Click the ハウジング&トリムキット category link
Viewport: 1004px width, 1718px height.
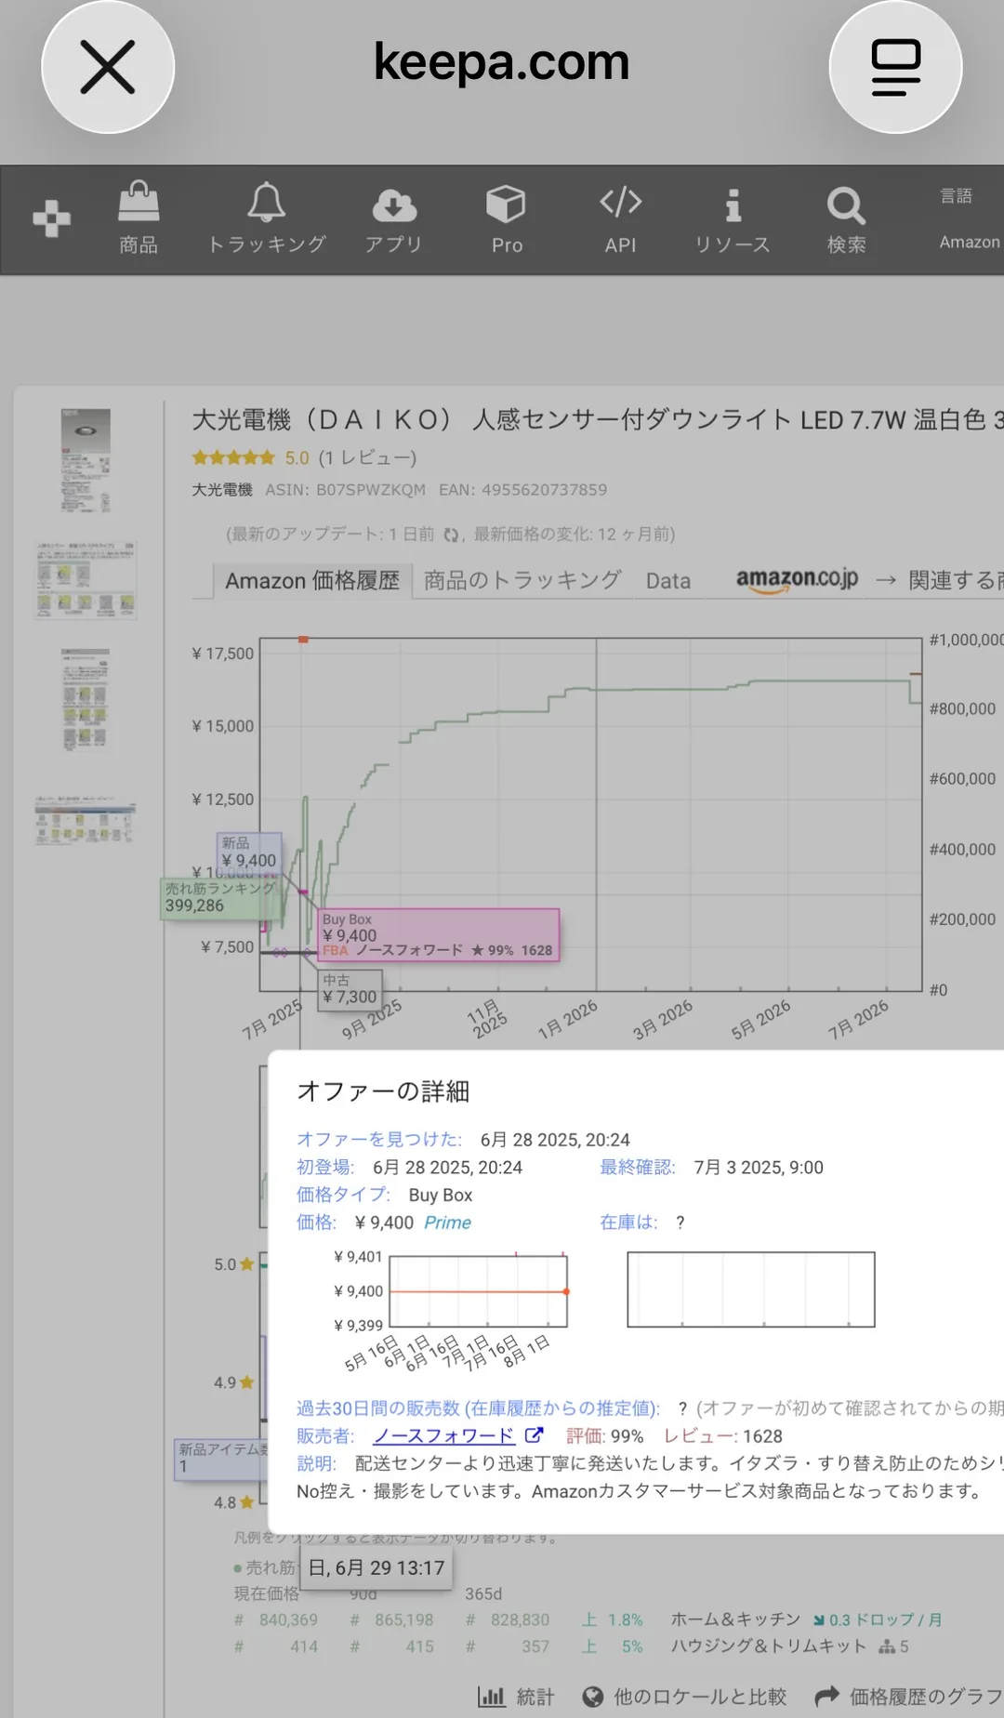(768, 1646)
